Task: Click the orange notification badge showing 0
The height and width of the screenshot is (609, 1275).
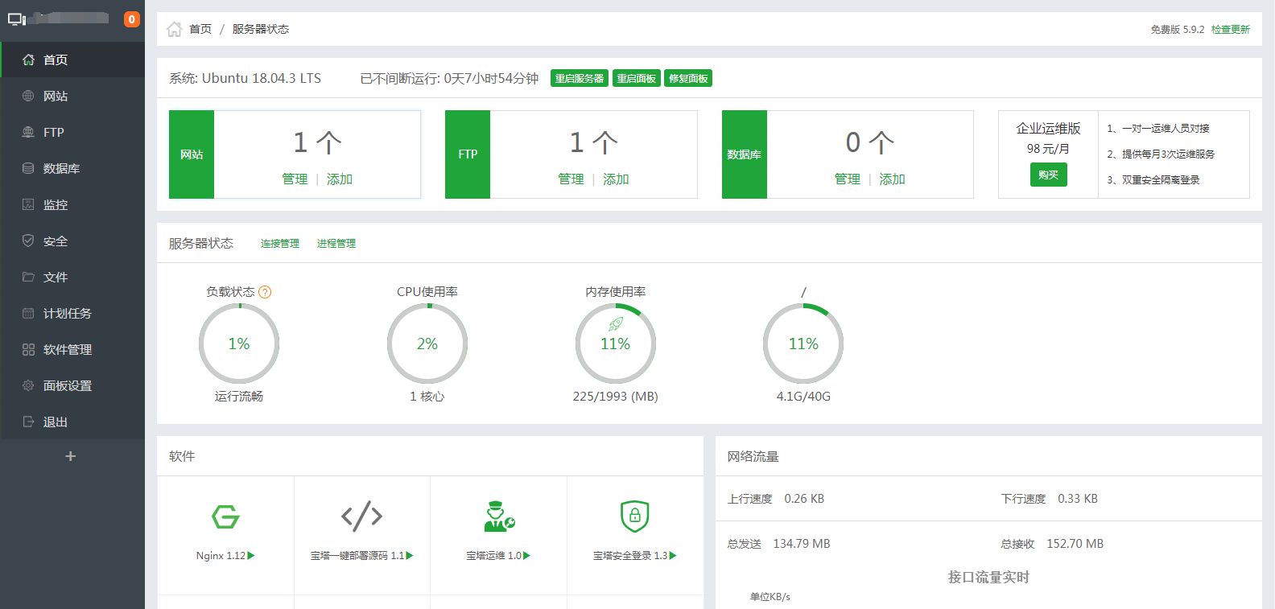Action: click(132, 19)
